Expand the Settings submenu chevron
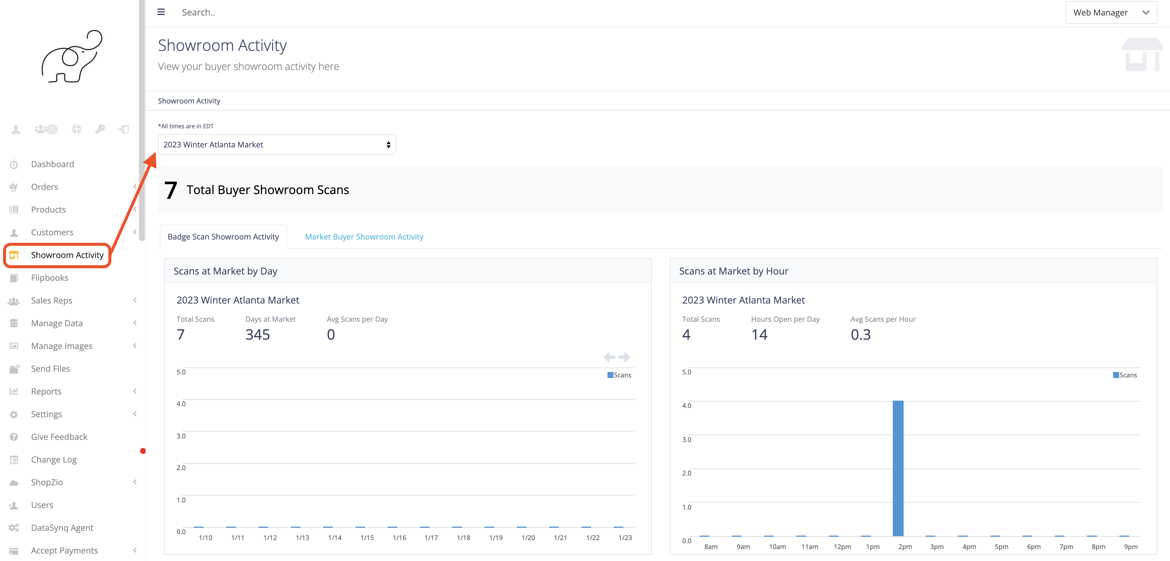 coord(135,414)
